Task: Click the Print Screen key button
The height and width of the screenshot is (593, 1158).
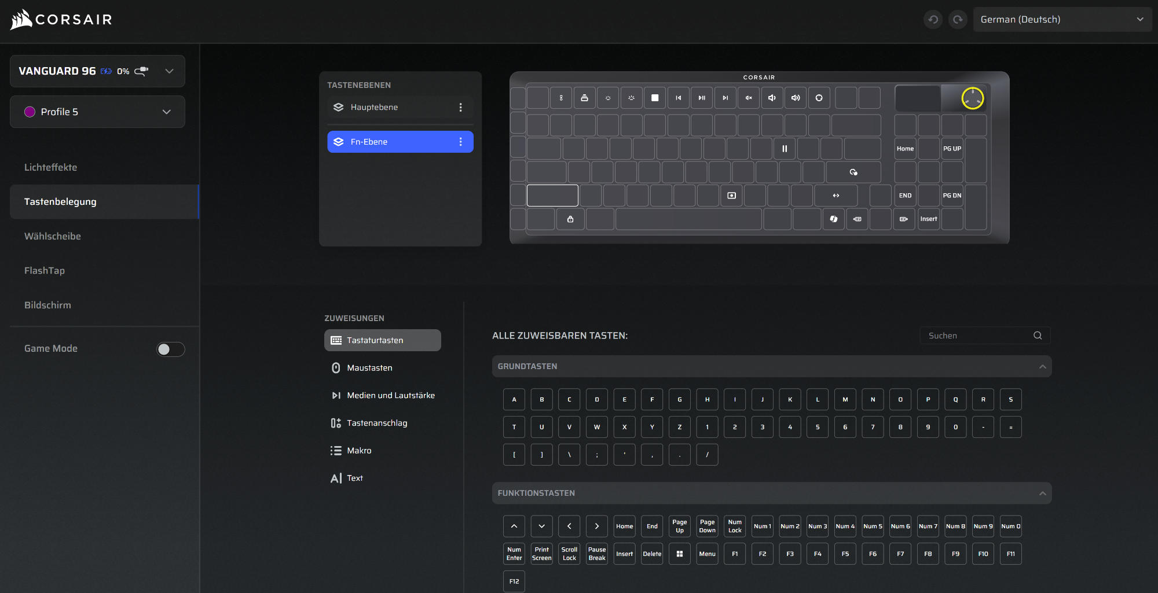Action: (542, 554)
